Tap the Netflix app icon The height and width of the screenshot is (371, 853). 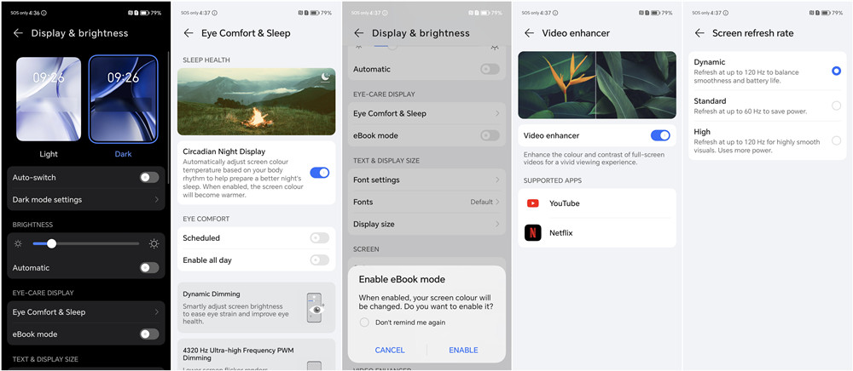tap(532, 232)
